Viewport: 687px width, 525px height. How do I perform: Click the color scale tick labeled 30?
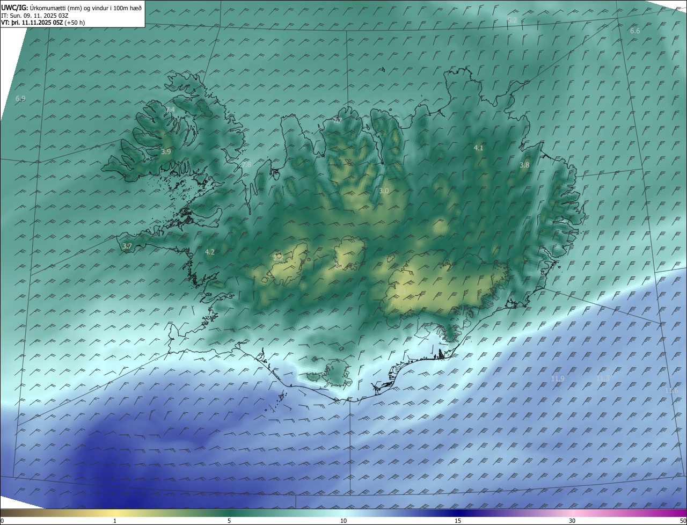pyautogui.click(x=572, y=521)
